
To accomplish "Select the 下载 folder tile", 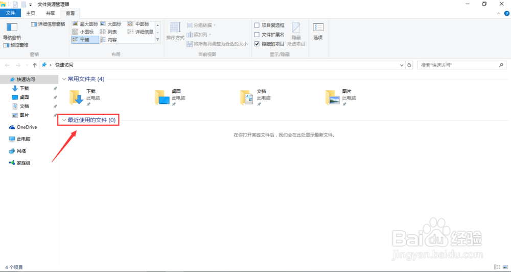I will pos(85,97).
